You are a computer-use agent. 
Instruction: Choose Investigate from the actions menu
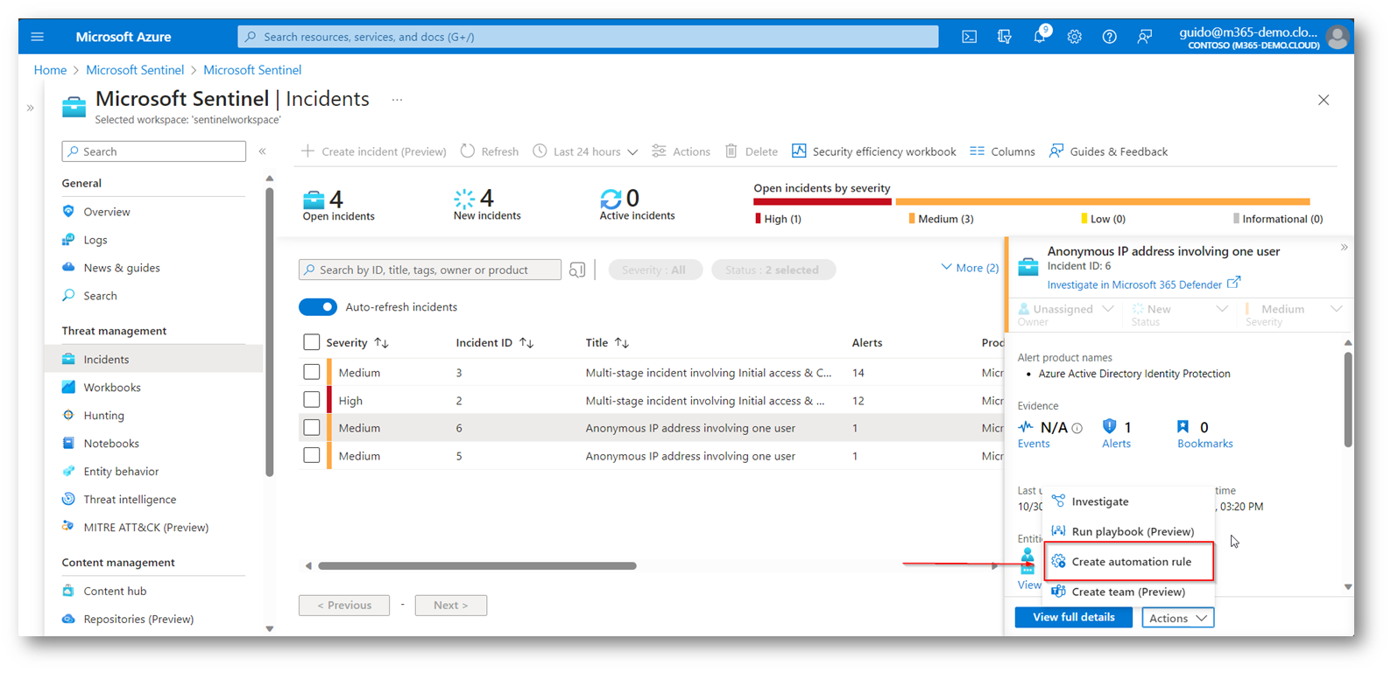point(1128,501)
